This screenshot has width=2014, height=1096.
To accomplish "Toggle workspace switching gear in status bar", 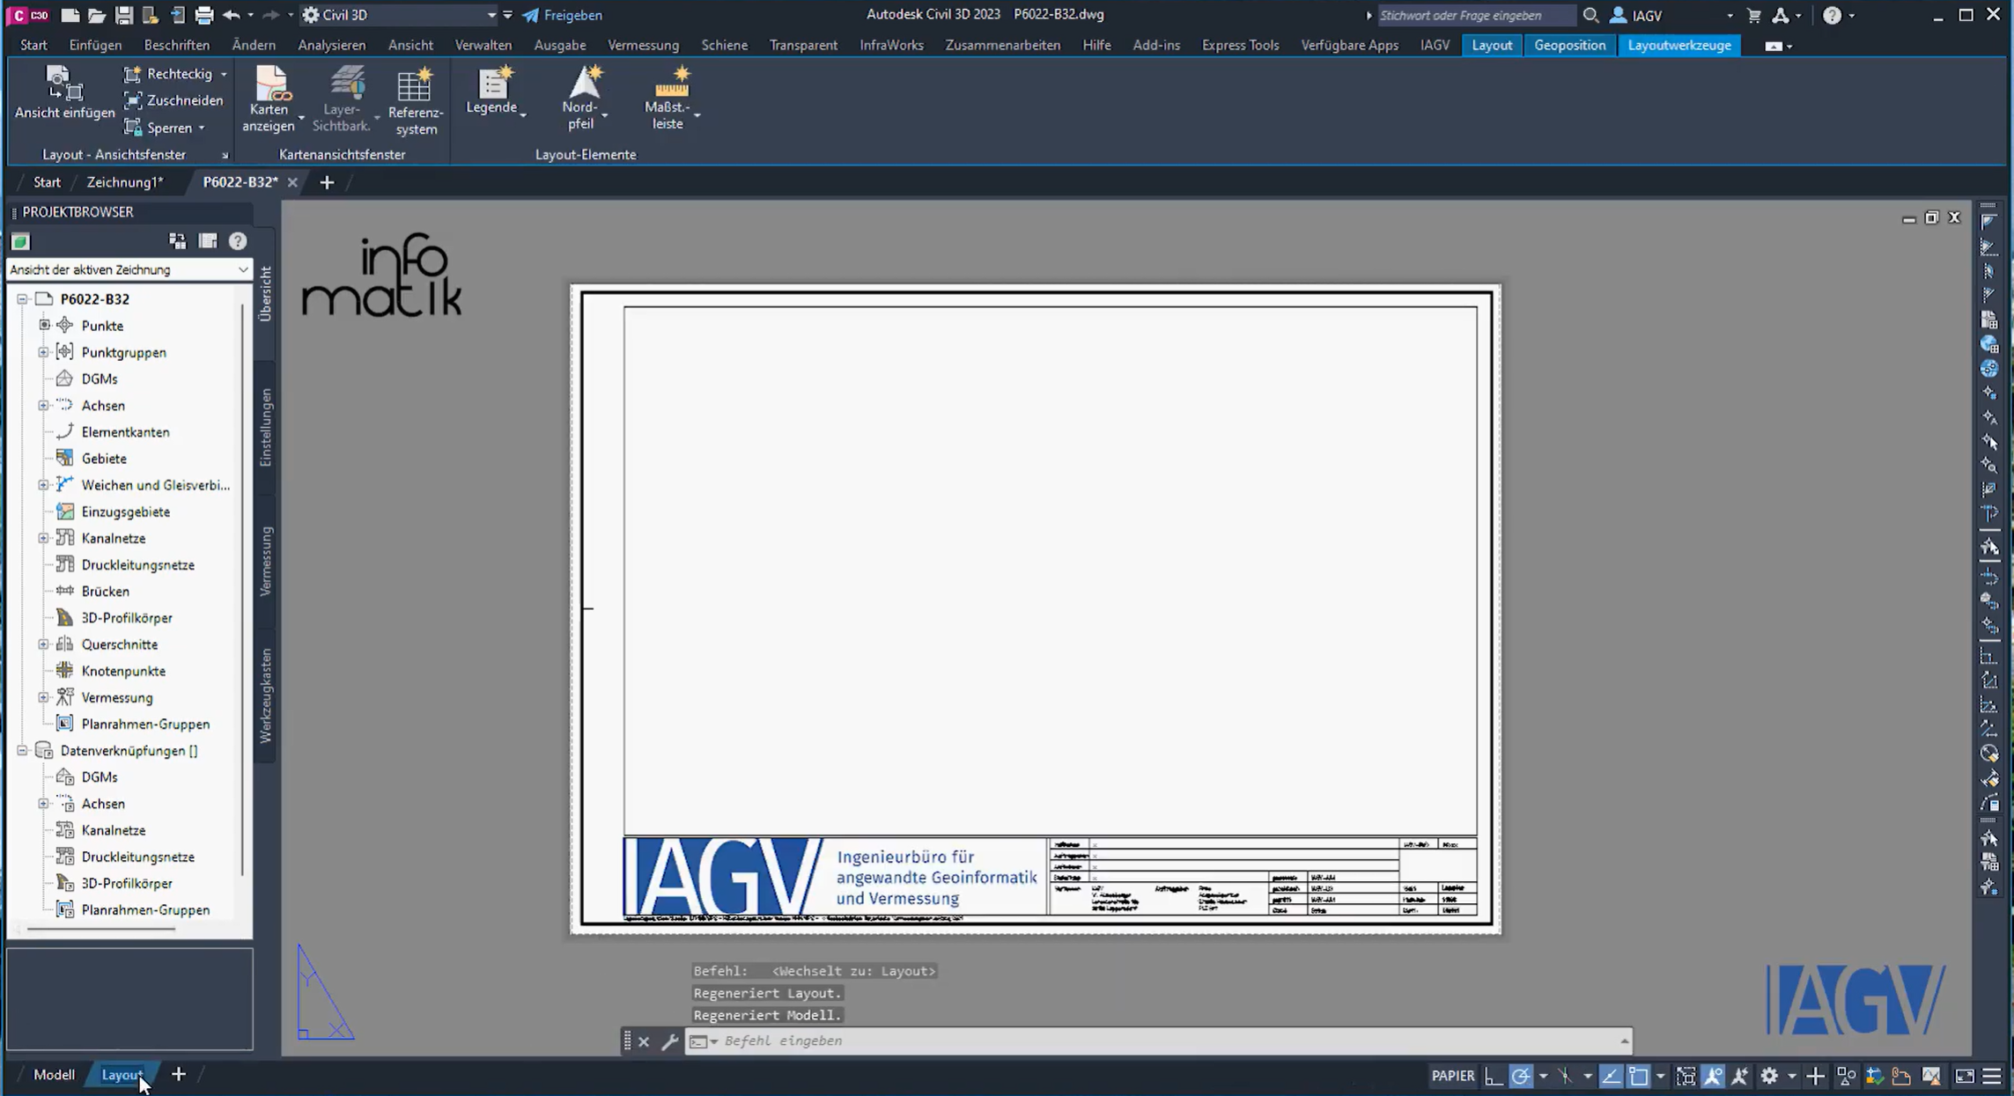I will tap(1769, 1076).
